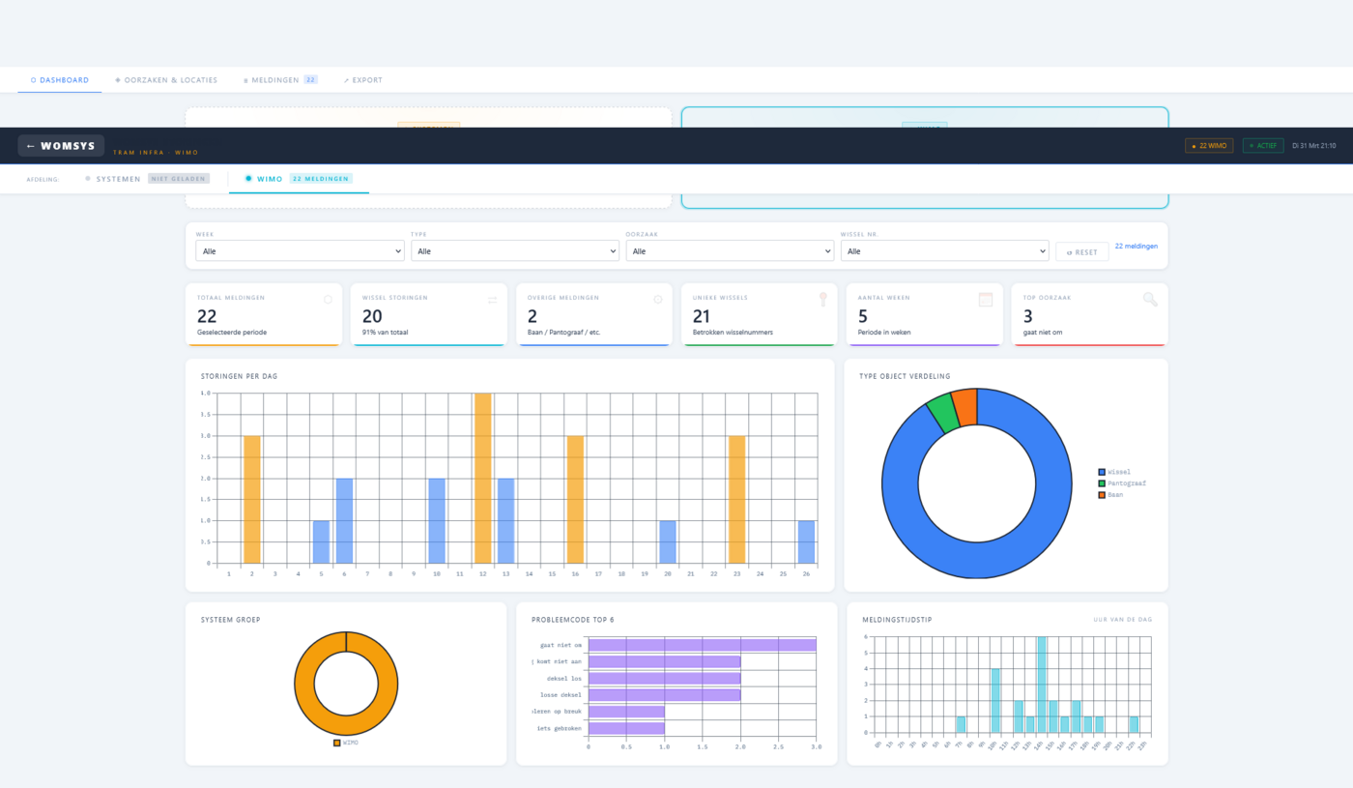This screenshot has height=788, width=1353.
Task: Click the key icon on Unieke Wissels card
Action: click(823, 299)
